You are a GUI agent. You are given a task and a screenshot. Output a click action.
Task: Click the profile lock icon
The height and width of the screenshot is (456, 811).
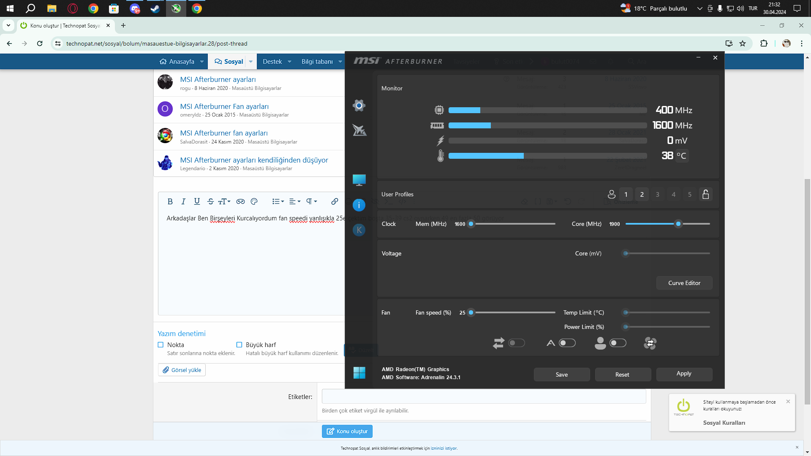point(705,194)
